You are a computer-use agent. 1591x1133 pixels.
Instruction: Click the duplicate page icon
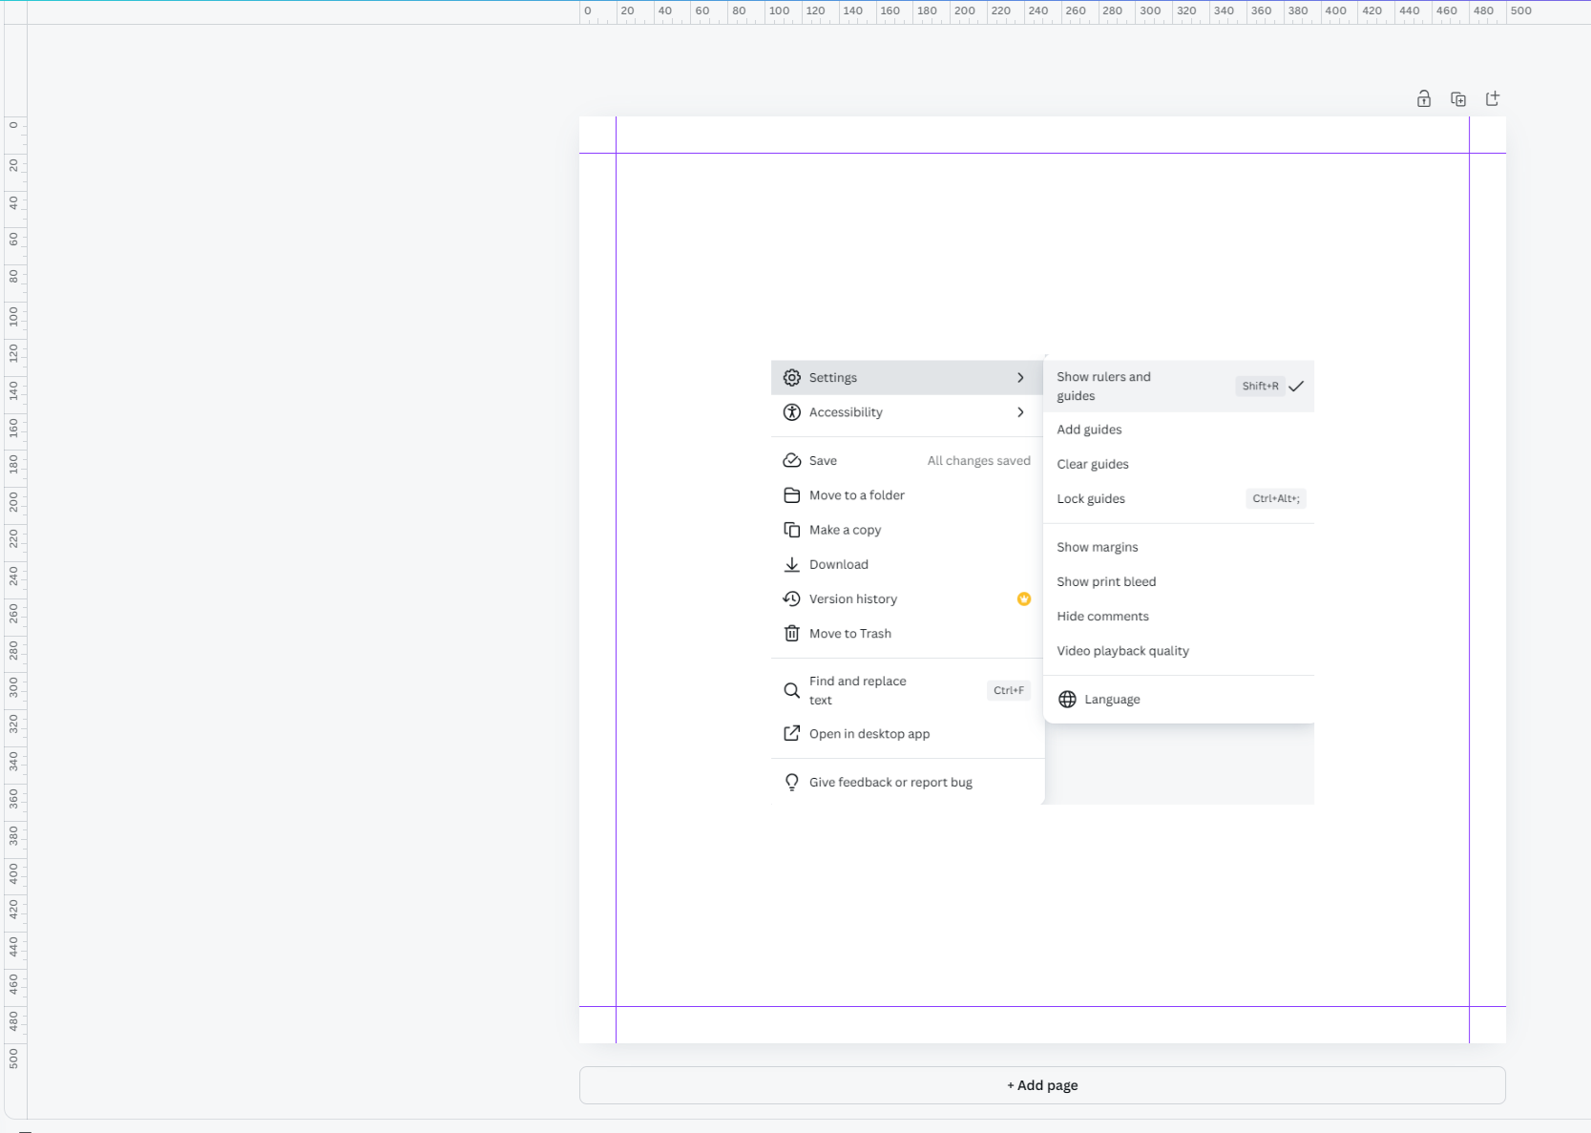pyautogui.click(x=1457, y=98)
